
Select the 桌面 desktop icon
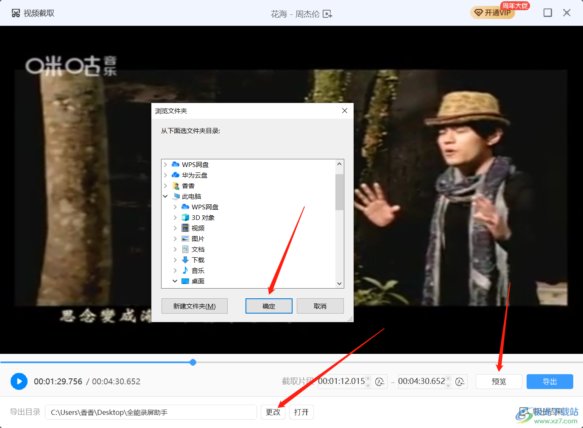tap(185, 281)
